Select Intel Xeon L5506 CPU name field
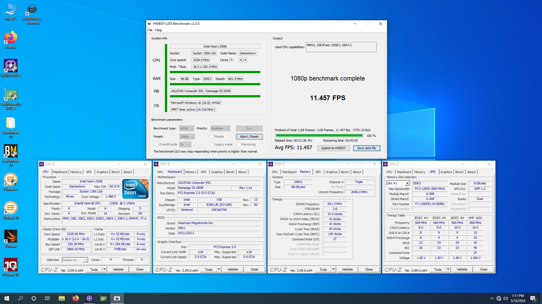This screenshot has height=304, width=542. point(215,46)
